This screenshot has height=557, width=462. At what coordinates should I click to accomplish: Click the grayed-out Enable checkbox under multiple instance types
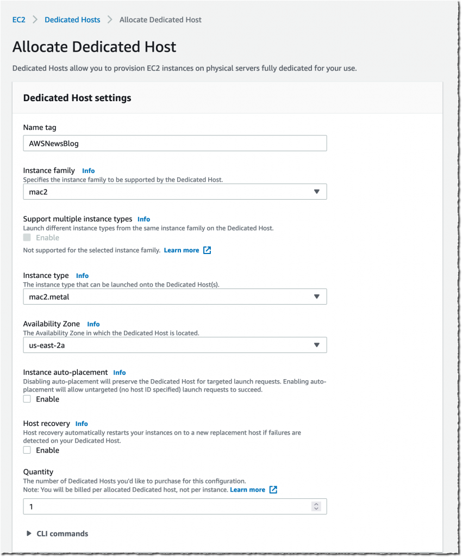click(x=26, y=237)
